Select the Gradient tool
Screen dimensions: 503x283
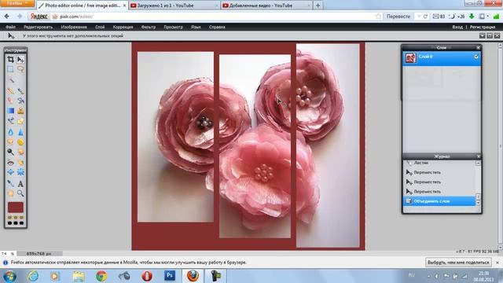click(x=10, y=111)
